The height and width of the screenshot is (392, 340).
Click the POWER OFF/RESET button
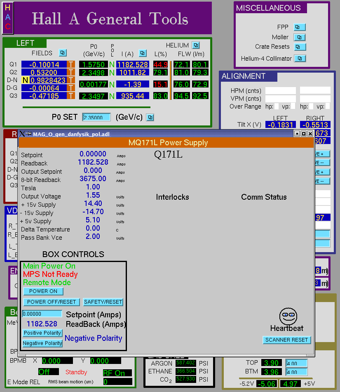(x=52, y=302)
